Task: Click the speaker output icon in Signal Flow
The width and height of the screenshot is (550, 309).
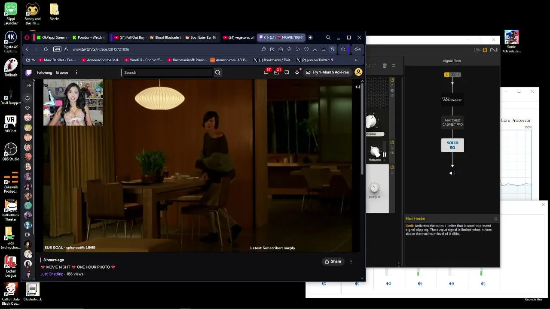Action: point(452,173)
